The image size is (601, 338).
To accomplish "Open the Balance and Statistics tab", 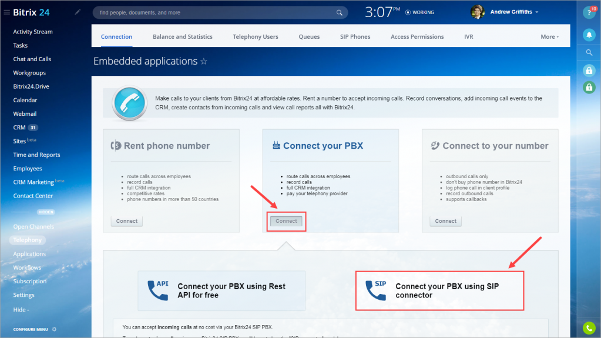I will [183, 37].
